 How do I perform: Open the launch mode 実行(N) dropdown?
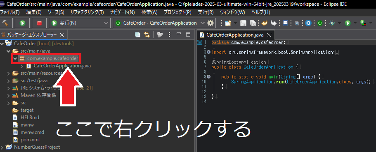[80, 23]
